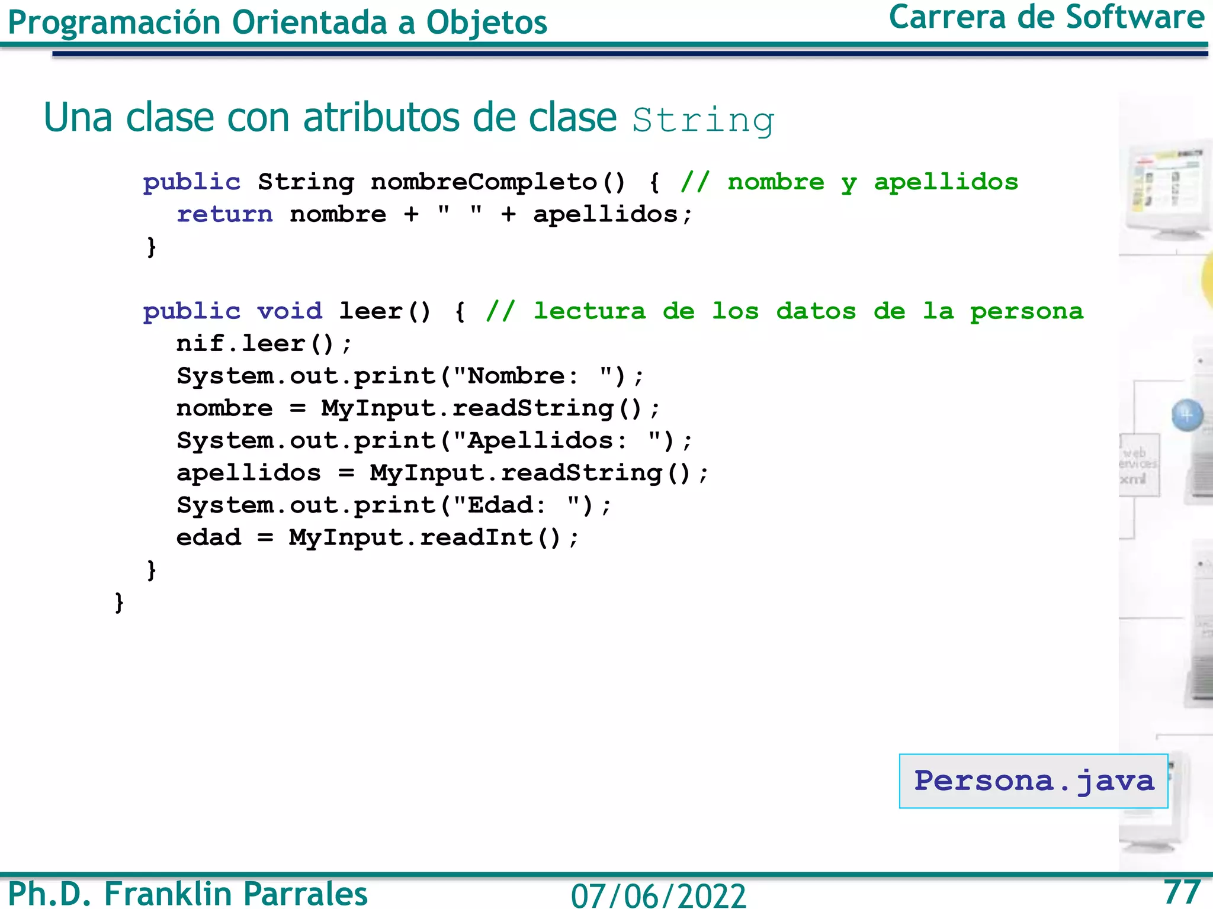The image size is (1213, 909).
Task: Click the Persona.java file label box
Action: point(1033,781)
